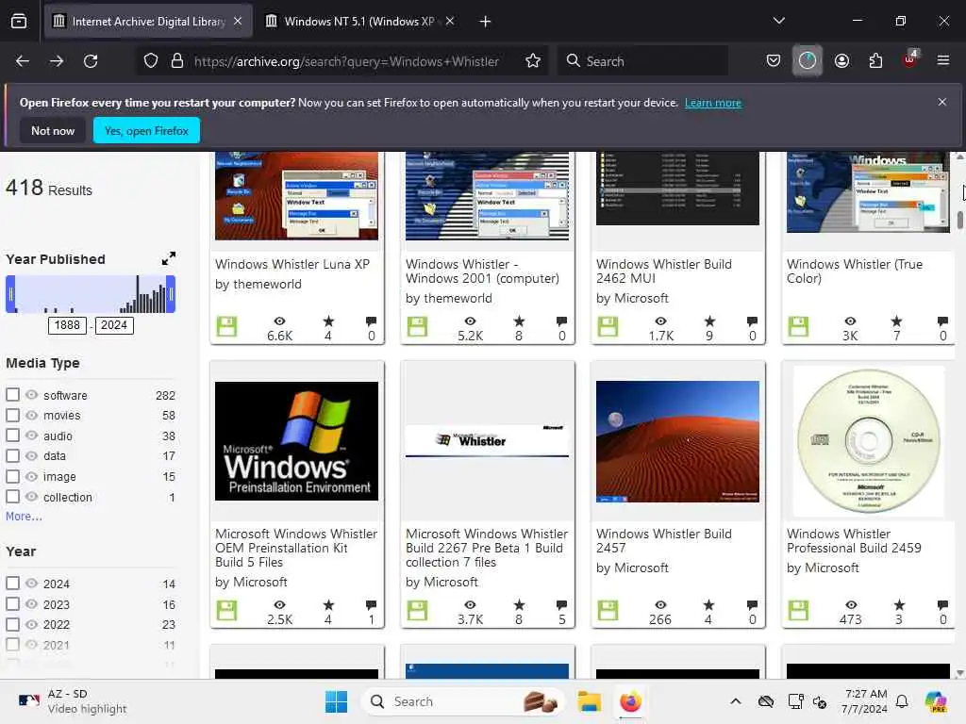Switch to Internet Archive: Digital Library tab
The width and height of the screenshot is (966, 724).
click(148, 22)
